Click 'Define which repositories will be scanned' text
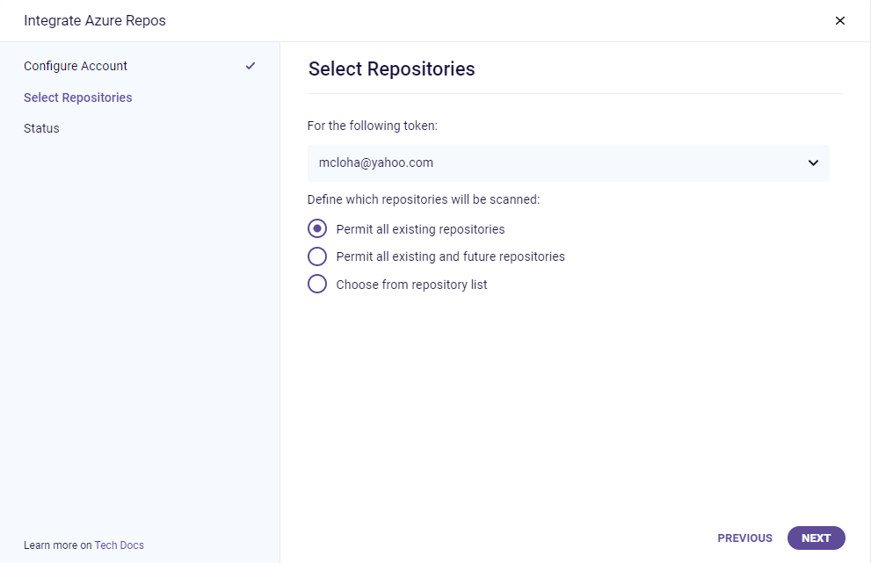Image resolution: width=871 pixels, height=563 pixels. click(424, 199)
